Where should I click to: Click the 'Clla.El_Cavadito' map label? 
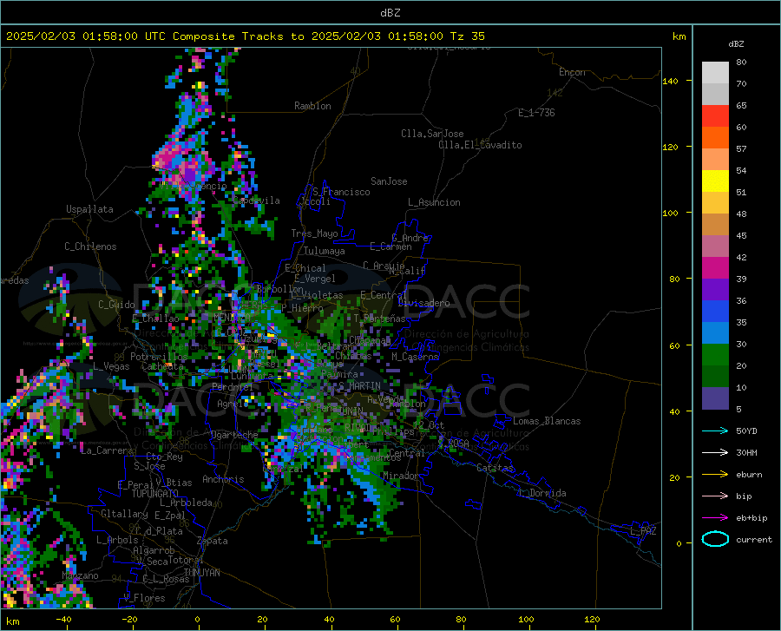[480, 145]
